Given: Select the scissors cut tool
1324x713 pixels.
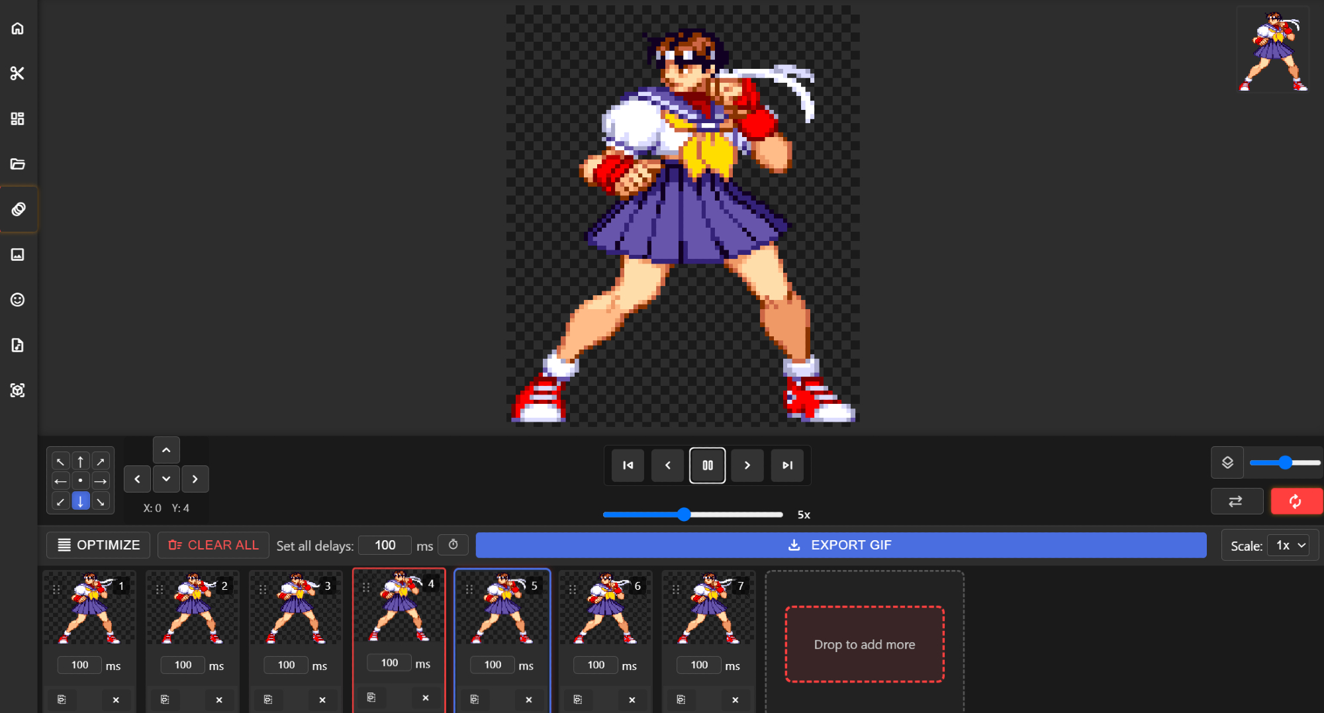Looking at the screenshot, I should (x=18, y=73).
